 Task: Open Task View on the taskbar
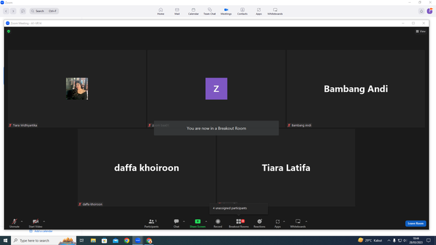[x=82, y=240]
